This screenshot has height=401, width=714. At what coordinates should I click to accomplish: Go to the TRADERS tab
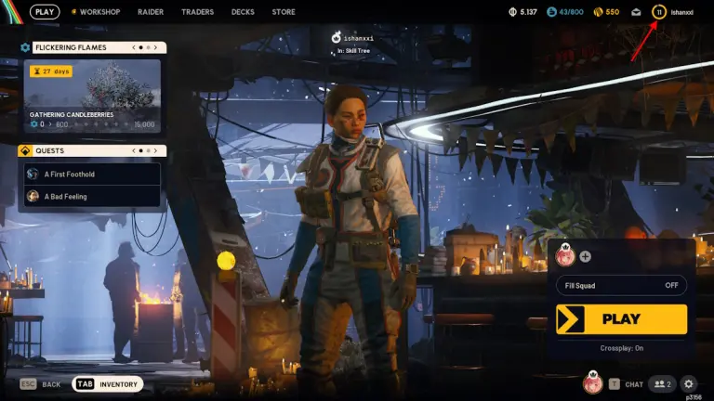(197, 12)
